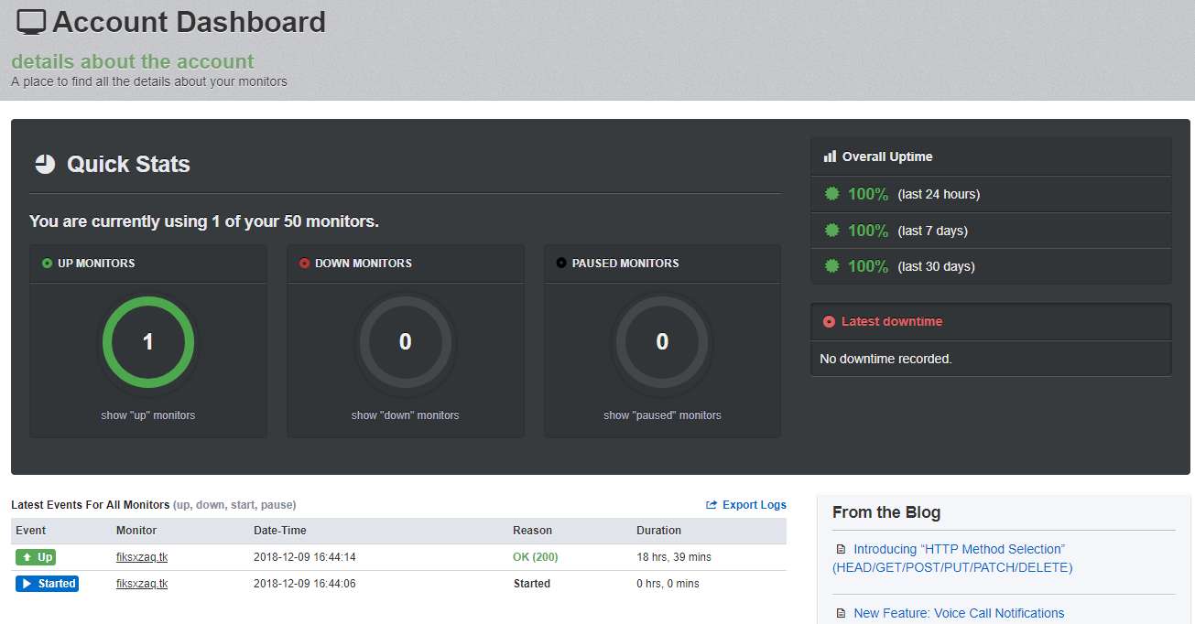Show "paused" monitors list

pos(662,415)
